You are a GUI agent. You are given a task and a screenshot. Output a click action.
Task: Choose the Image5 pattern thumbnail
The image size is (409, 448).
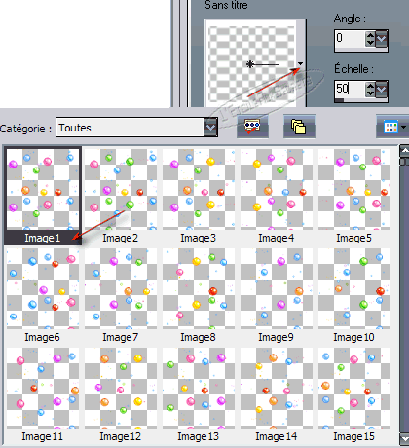pos(354,196)
